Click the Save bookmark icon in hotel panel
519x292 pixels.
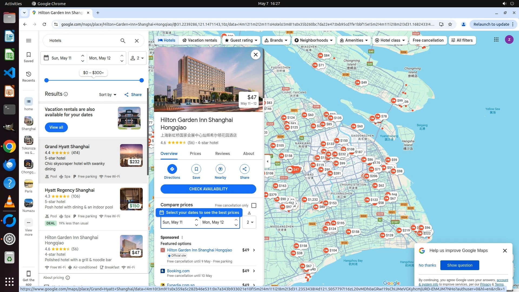tap(196, 169)
